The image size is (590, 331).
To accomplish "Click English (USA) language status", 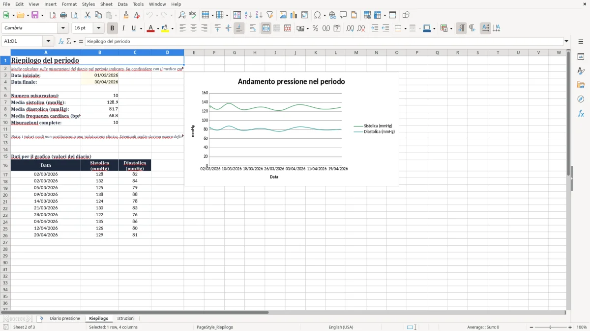I will pos(341,327).
